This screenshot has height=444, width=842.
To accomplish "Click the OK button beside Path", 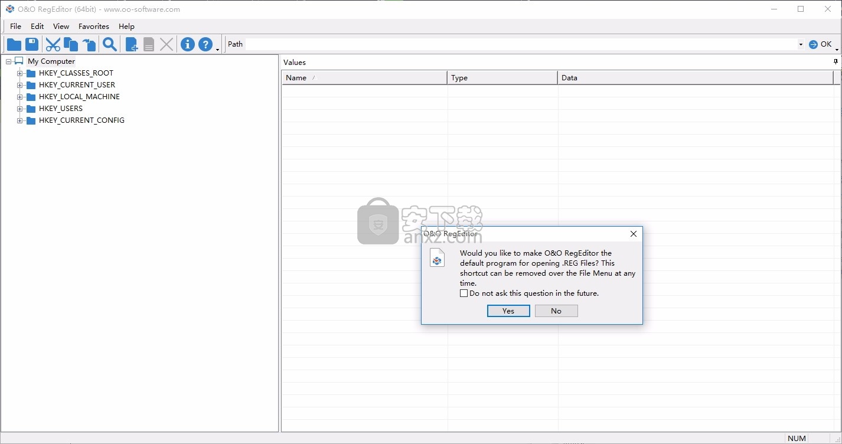I will [x=820, y=44].
